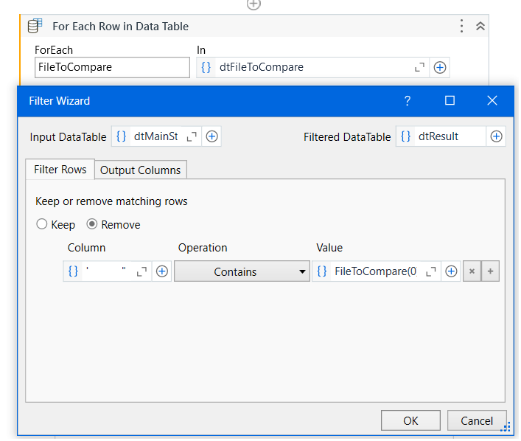Remove filter row with x button

(472, 271)
